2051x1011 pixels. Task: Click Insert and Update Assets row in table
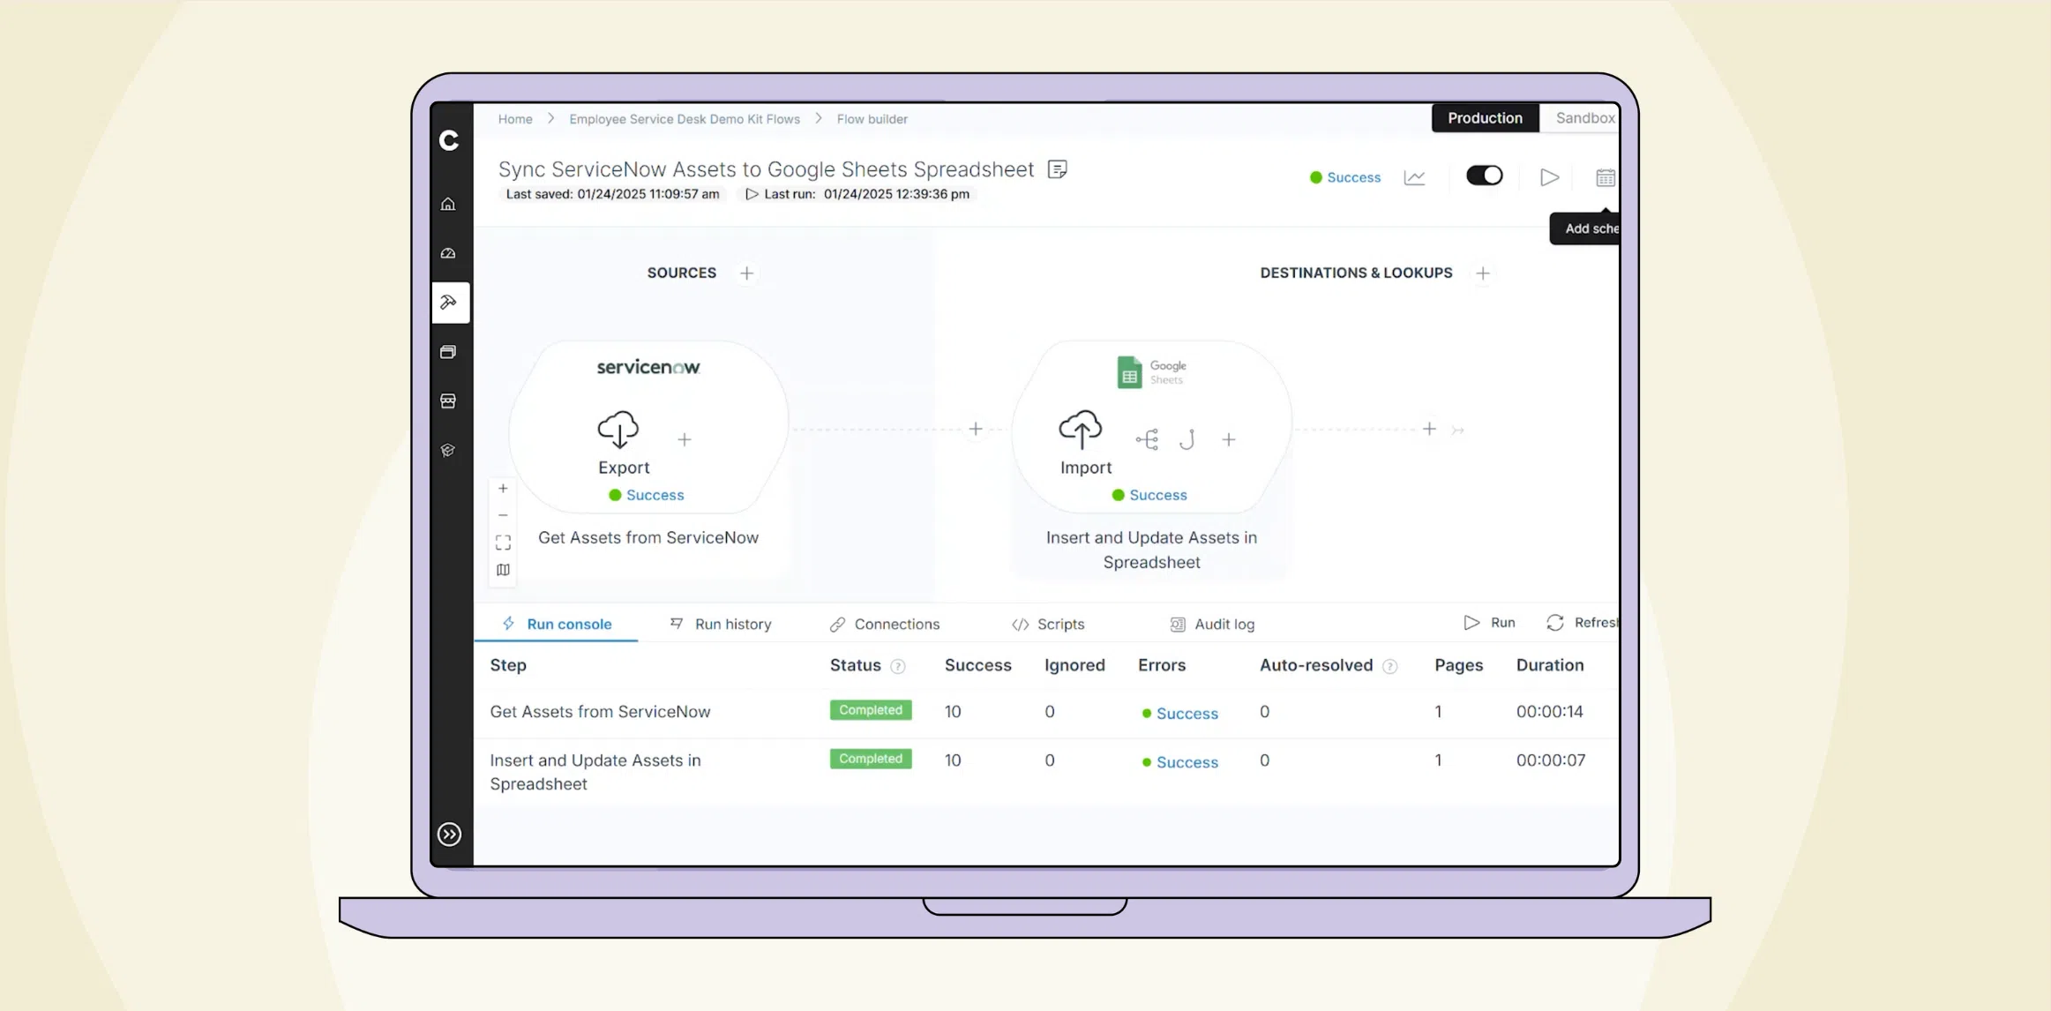tap(1046, 772)
